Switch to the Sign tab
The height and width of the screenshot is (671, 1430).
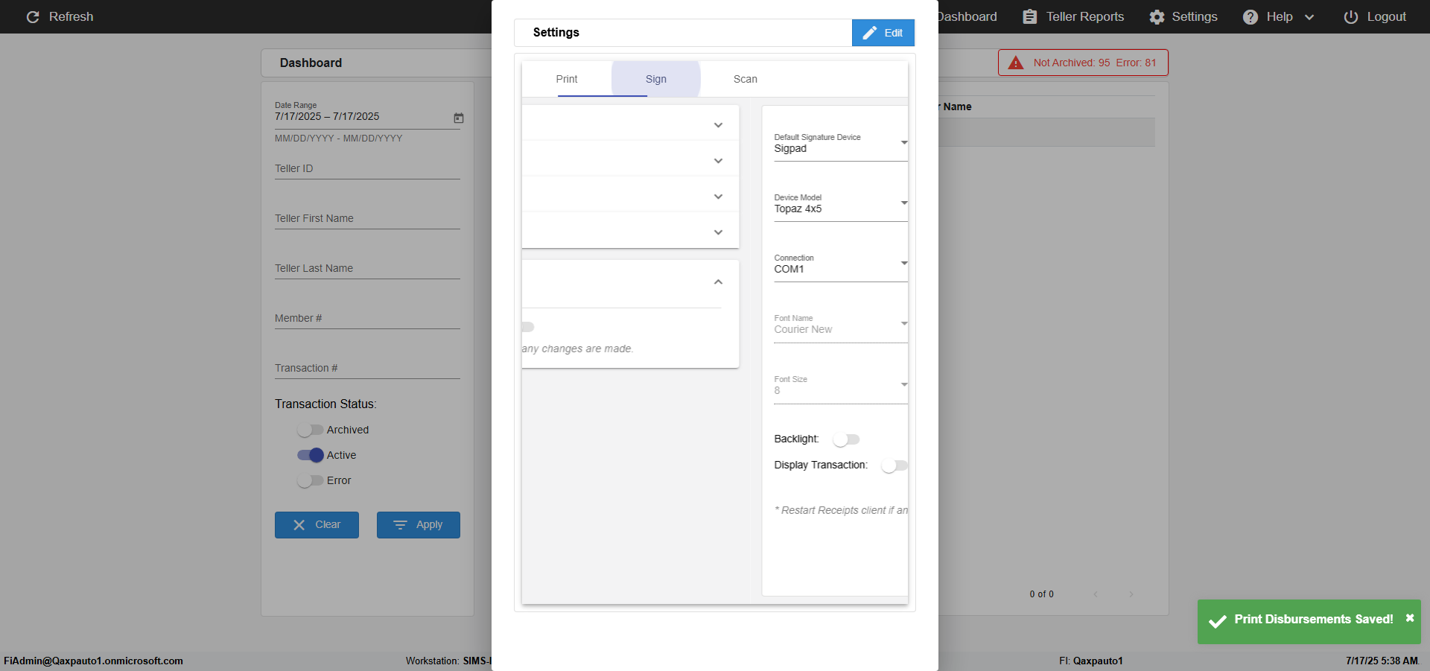tap(656, 79)
